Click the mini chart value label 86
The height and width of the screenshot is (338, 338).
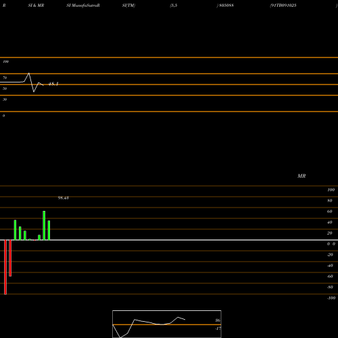point(218,320)
